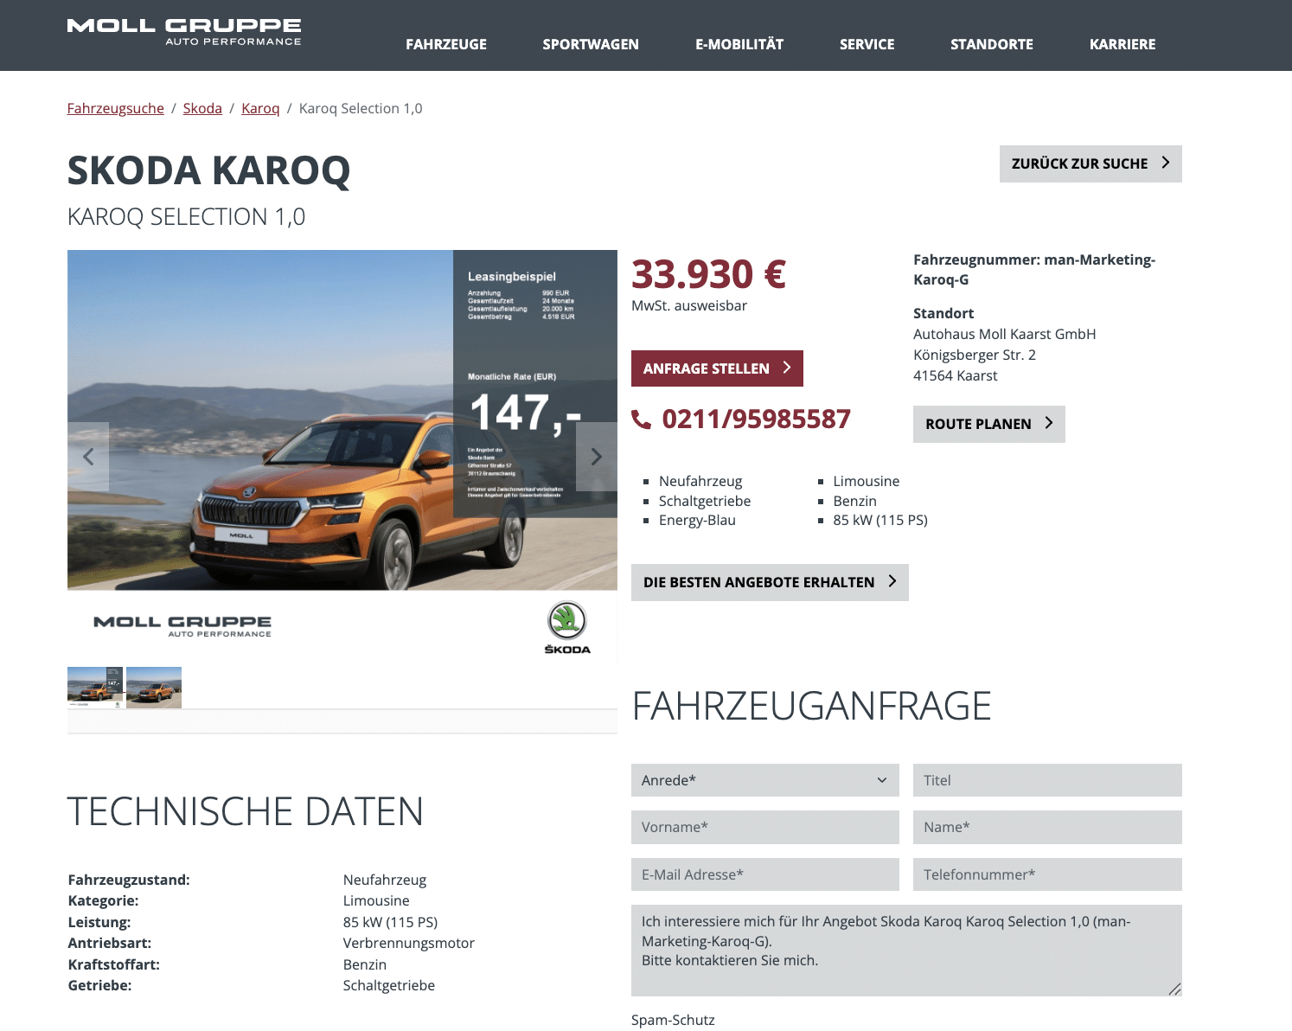This screenshot has height=1031, width=1292.
Task: Open the E-Mobilität menu
Action: 739,44
